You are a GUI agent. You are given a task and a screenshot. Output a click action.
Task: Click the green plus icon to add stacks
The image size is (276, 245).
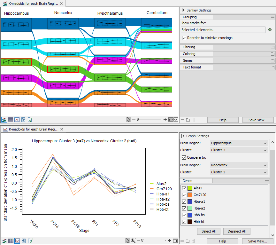click(x=270, y=30)
